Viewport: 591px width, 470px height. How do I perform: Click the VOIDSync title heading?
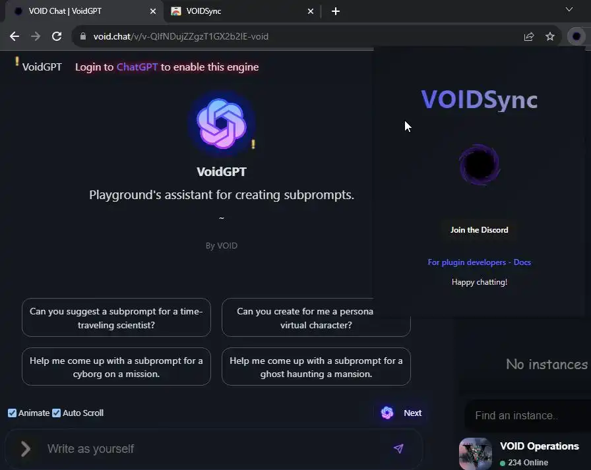(479, 100)
